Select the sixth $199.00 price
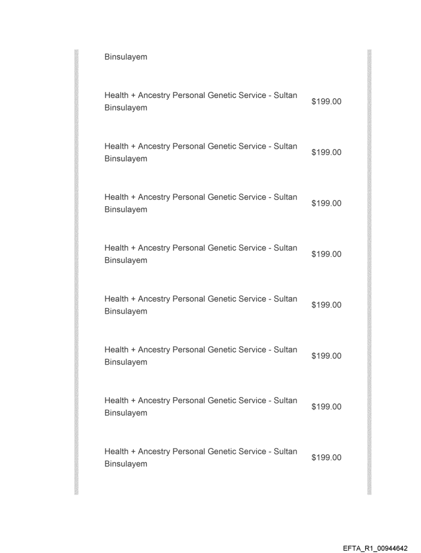Image resolution: width=421 pixels, height=553 pixels. pyautogui.click(x=326, y=356)
